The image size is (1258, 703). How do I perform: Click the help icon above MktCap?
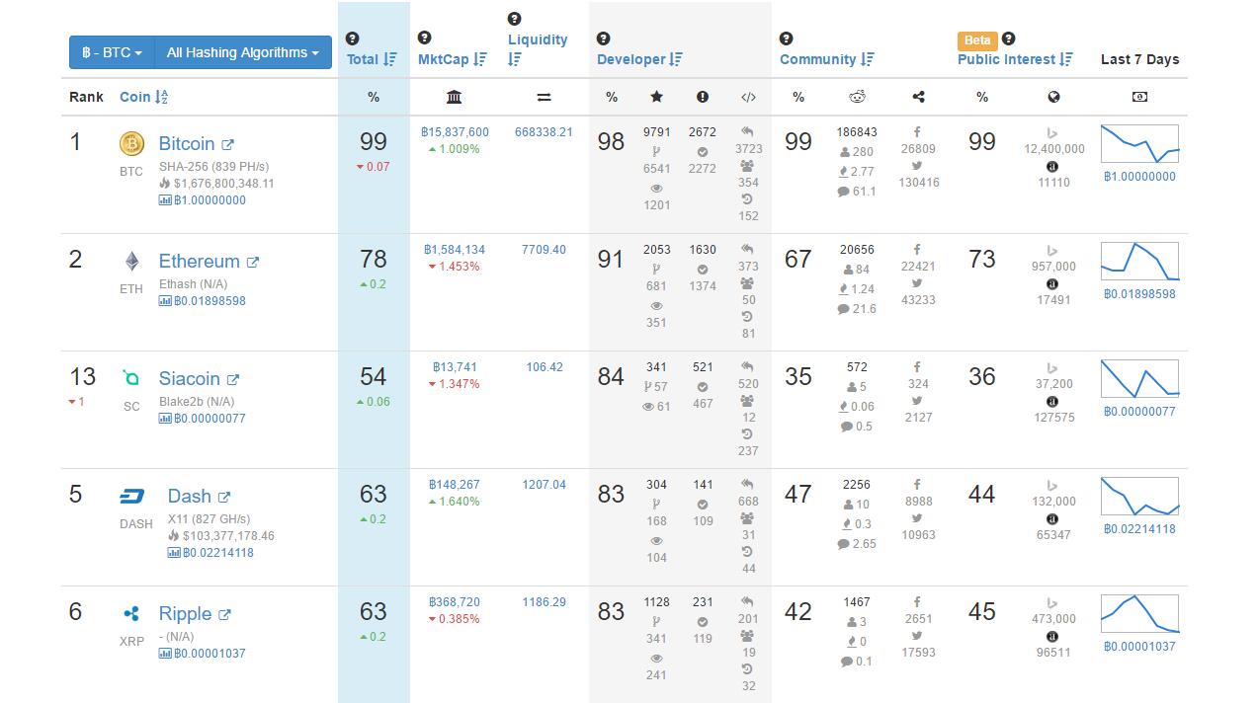(x=424, y=38)
